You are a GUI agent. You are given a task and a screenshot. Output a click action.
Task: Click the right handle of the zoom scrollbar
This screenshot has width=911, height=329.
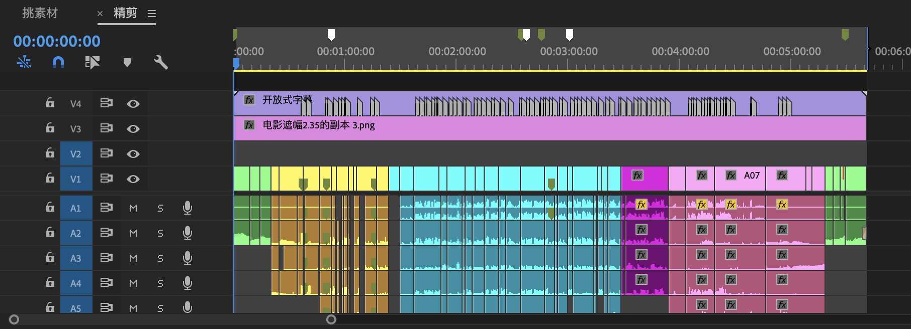pos(331,319)
